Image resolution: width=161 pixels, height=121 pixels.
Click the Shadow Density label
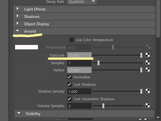pyautogui.click(x=51, y=91)
